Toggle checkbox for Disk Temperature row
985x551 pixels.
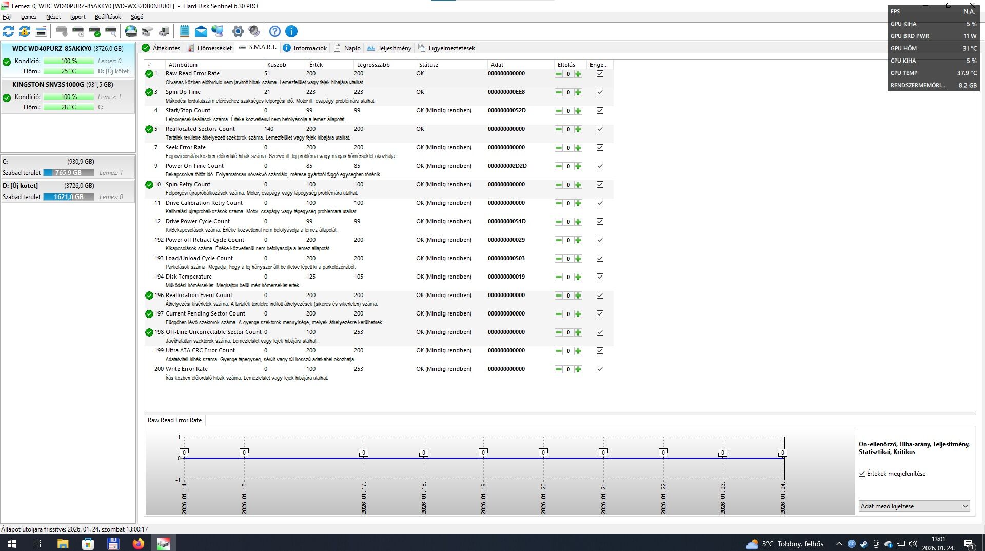(x=600, y=277)
